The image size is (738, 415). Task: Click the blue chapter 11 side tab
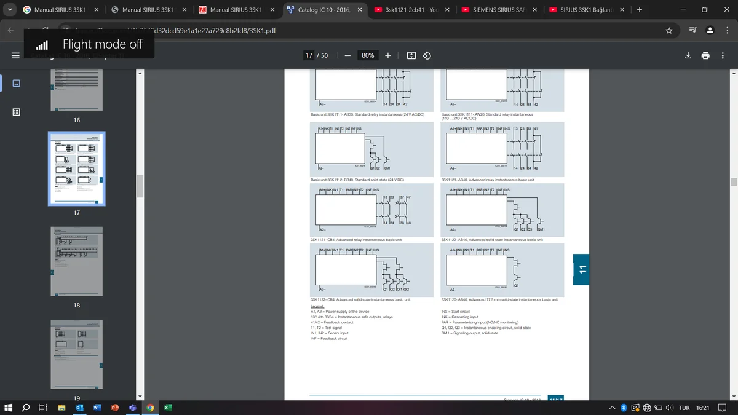coord(581,269)
